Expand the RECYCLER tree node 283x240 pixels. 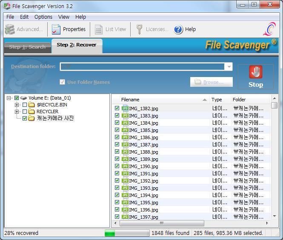(x=17, y=111)
